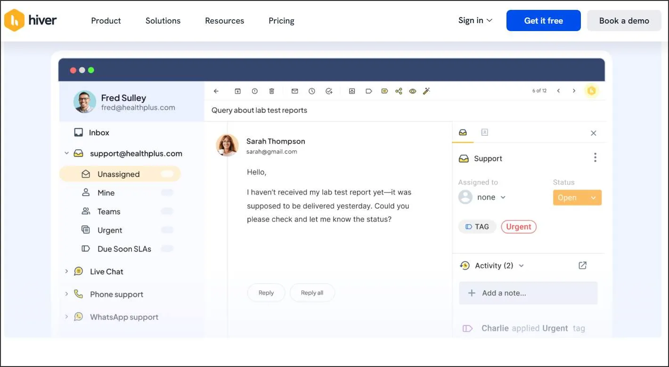This screenshot has width=669, height=367.
Task: Switch to the contact details panel tab
Action: pyautogui.click(x=484, y=132)
